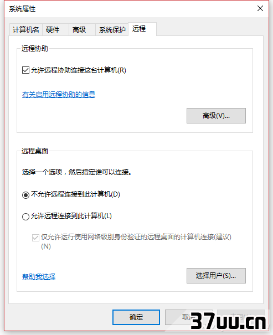Switch to the 计算机名 tab
The width and height of the screenshot is (273, 335).
(x=26, y=29)
